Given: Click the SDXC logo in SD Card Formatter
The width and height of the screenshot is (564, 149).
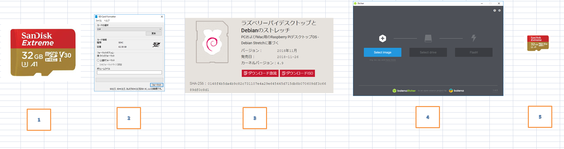Looking at the screenshot, I should point(156,45).
